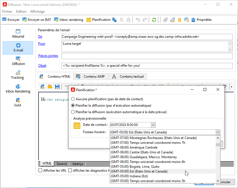
Task: Click the save floppy icon in editor toolbar
Action: [57, 87]
